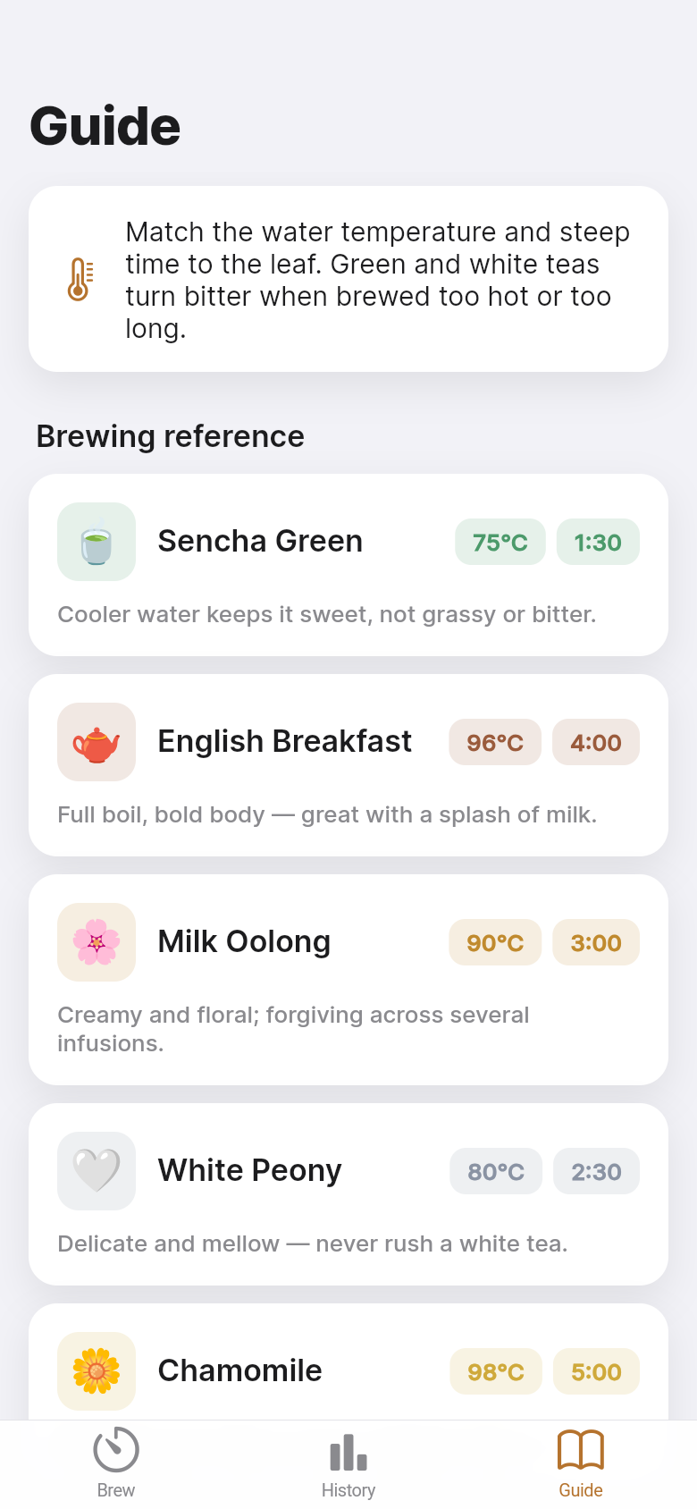Click the 5:00 Chamomile time badge

(x=596, y=1371)
